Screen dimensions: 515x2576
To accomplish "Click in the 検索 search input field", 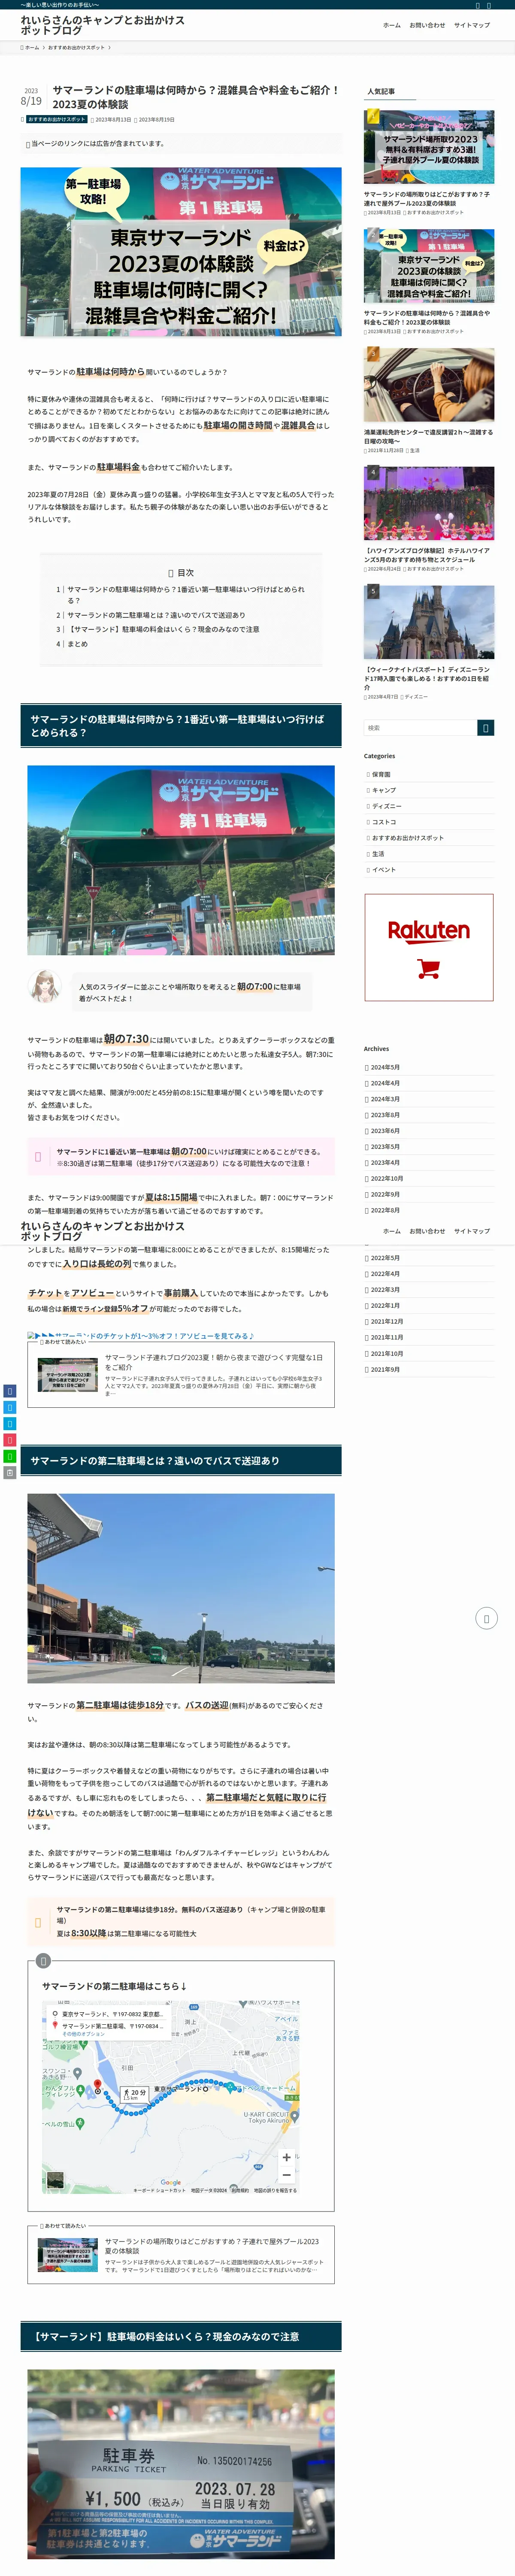I will point(420,728).
